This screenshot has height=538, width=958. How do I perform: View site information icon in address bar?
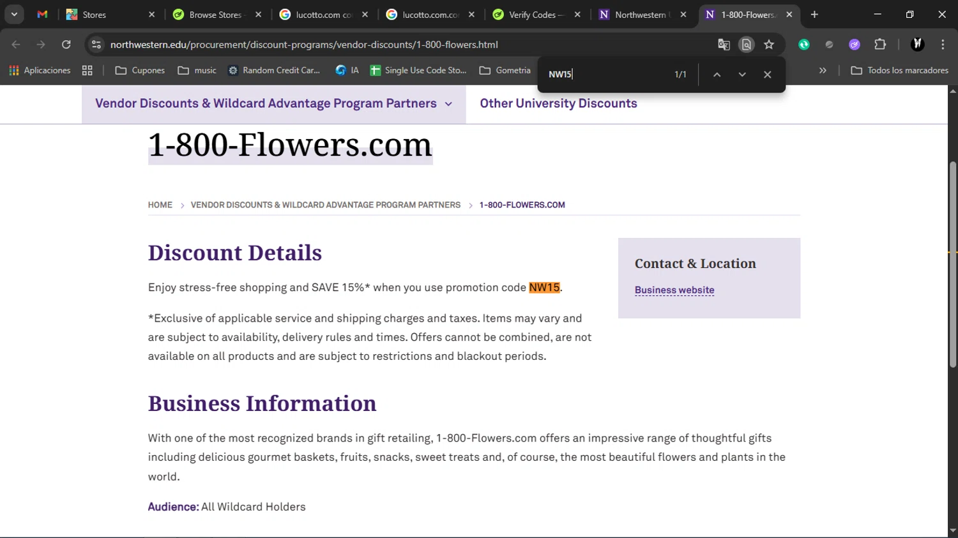tap(96, 44)
